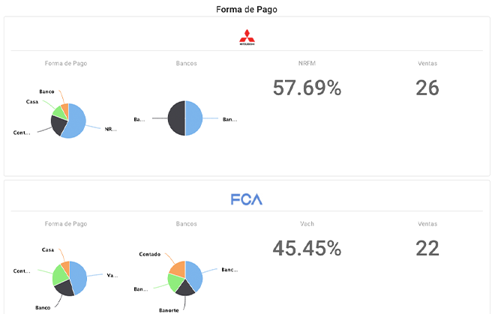This screenshot has height=314, width=495.
Task: Select the dark left half of the Mitsubishi Bancos pie
Action: 176,118
